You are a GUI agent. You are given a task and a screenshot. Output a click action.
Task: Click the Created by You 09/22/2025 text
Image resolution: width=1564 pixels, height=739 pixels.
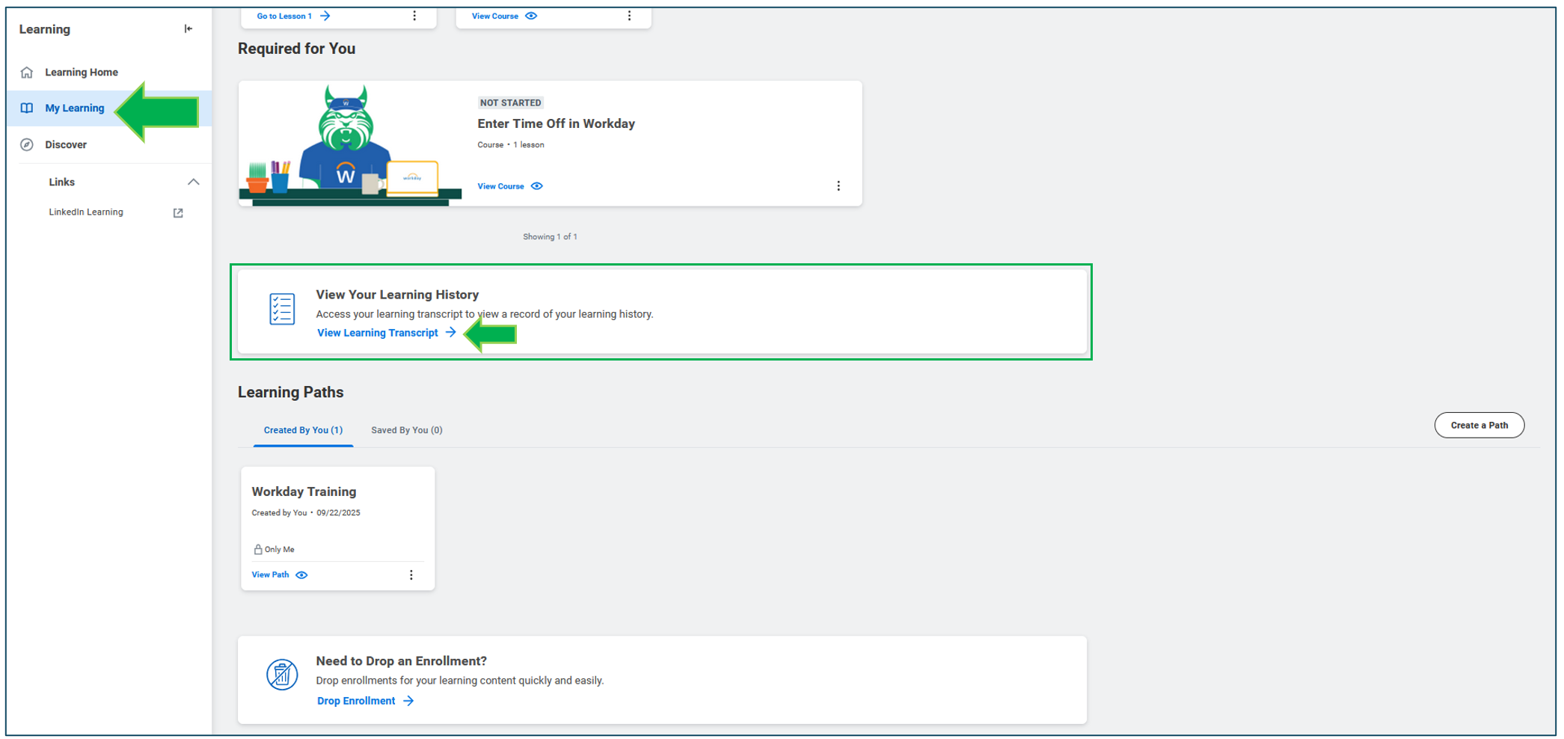[306, 513]
